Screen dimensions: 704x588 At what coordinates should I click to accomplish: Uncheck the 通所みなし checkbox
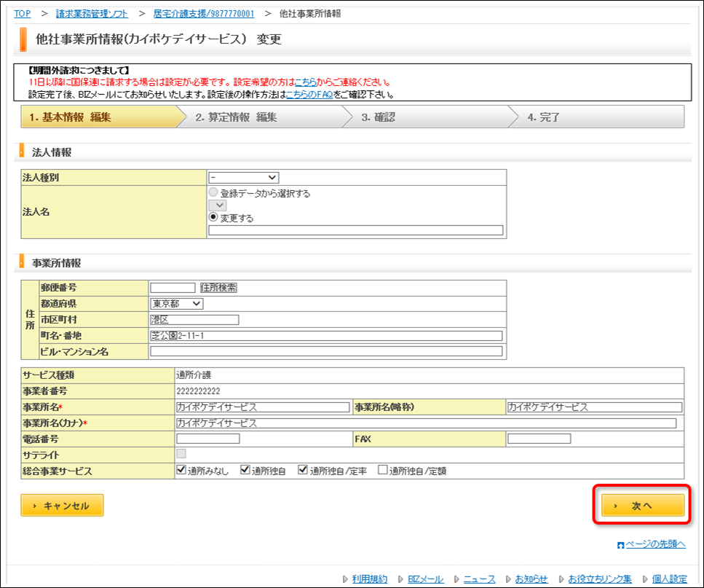coord(181,470)
